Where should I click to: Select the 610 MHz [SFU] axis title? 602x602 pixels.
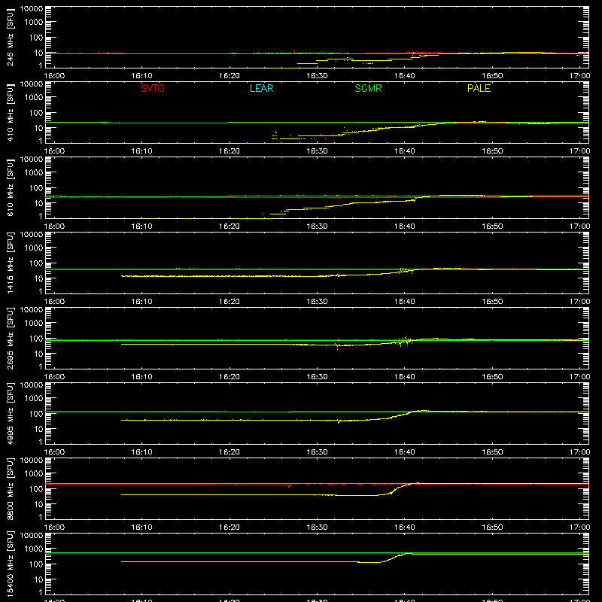(x=10, y=187)
